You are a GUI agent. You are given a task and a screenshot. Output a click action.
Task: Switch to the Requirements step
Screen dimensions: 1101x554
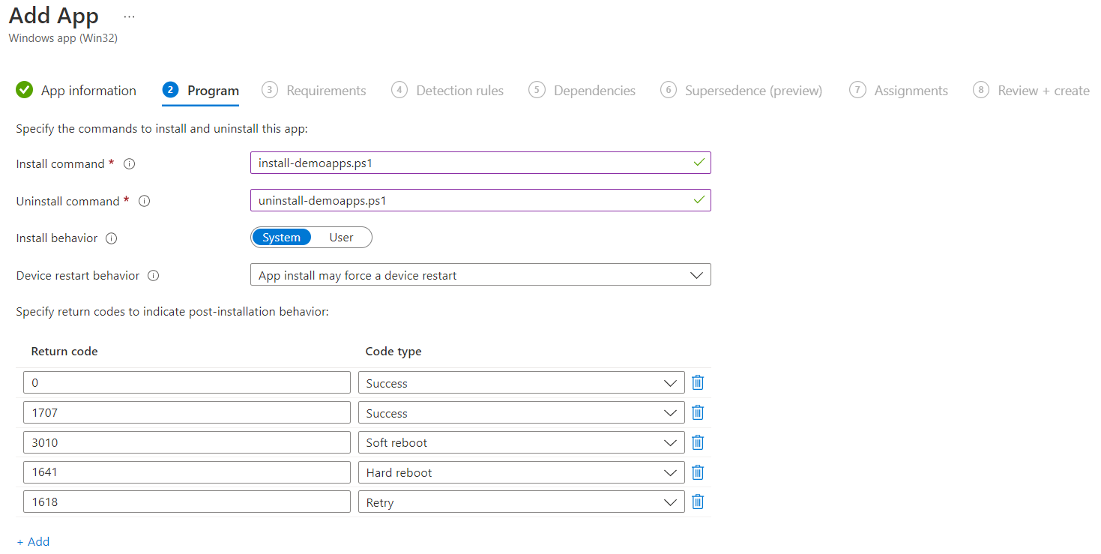click(325, 90)
